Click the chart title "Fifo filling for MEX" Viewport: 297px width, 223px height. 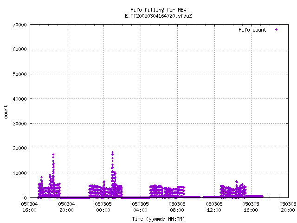[158, 10]
